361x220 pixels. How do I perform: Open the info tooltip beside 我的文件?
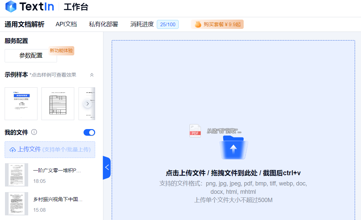pos(34,132)
